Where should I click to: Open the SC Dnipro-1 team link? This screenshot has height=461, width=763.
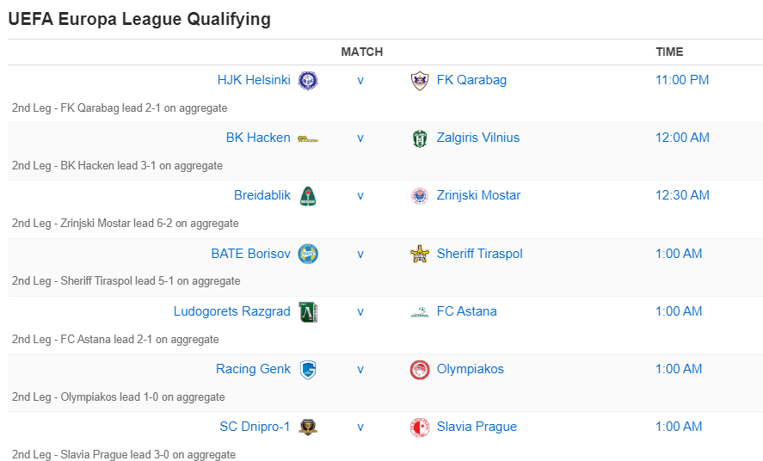click(255, 427)
